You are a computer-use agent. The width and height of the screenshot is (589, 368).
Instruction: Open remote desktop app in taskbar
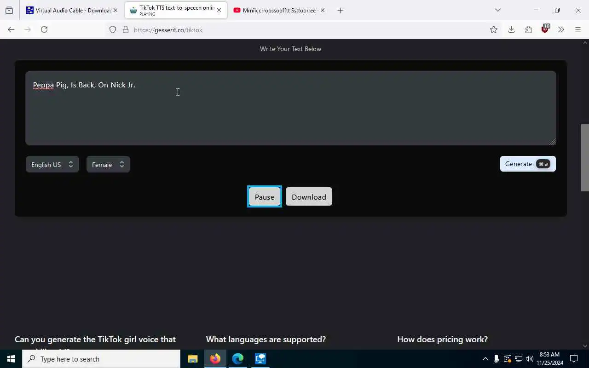click(x=260, y=359)
